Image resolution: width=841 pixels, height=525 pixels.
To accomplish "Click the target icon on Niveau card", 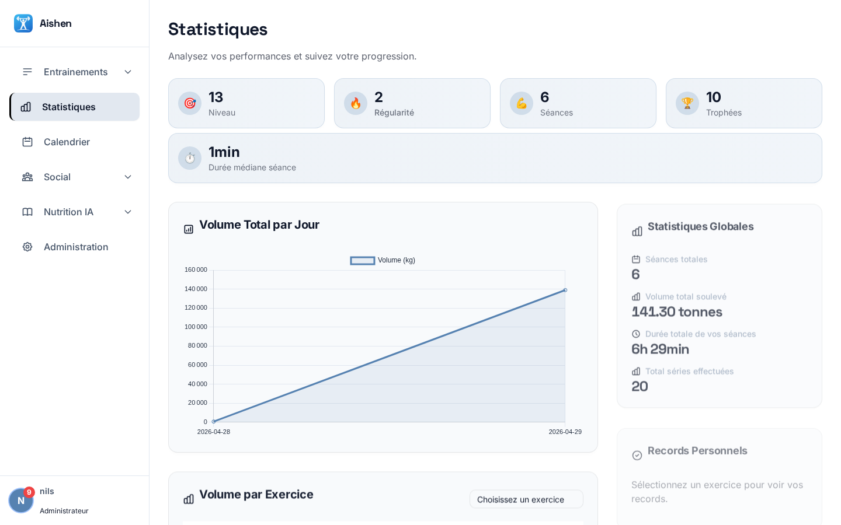I will click(x=190, y=103).
